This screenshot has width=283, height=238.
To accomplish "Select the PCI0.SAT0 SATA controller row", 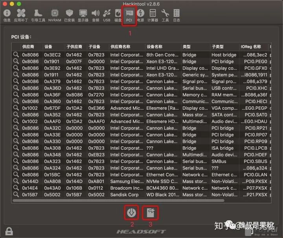I will (x=141, y=114).
